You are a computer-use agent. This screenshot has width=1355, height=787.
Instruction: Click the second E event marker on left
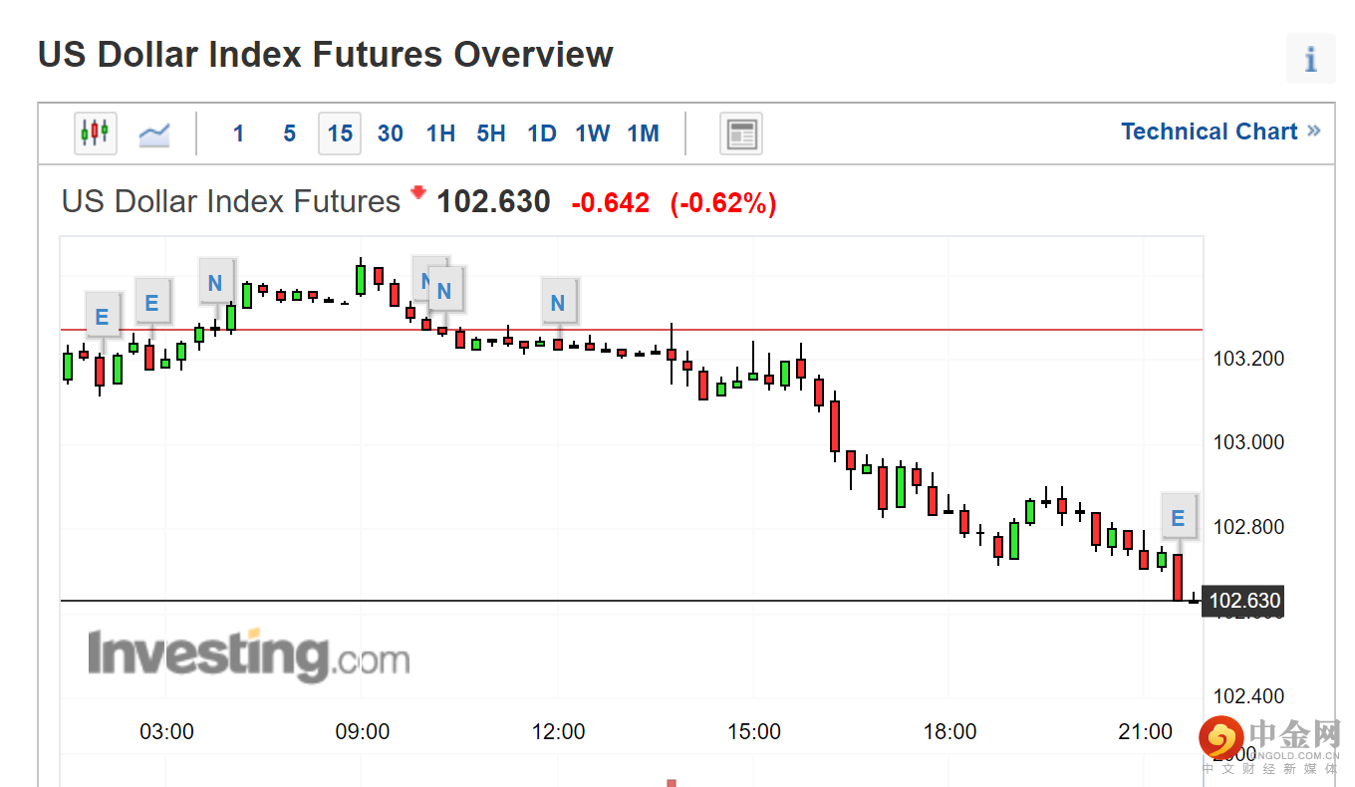click(x=151, y=303)
